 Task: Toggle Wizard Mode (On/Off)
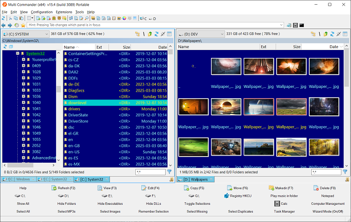point(328,211)
